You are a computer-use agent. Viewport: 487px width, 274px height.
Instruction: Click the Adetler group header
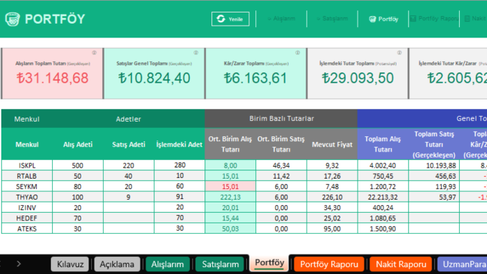pos(129,119)
